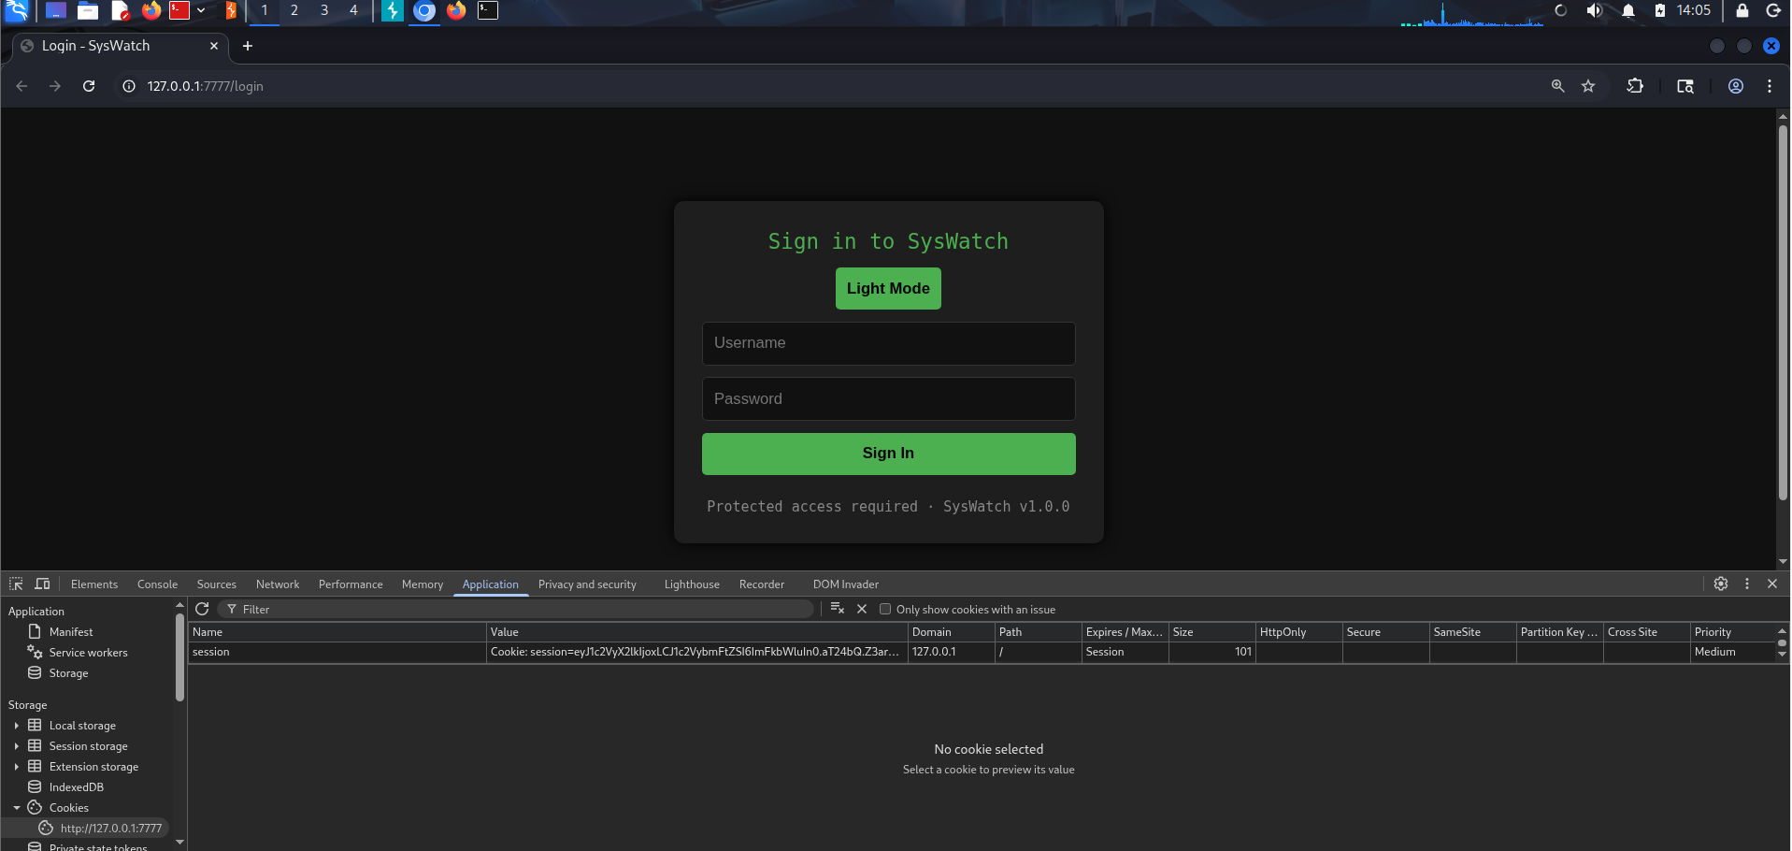
Task: Click the address bar URL
Action: (x=205, y=86)
